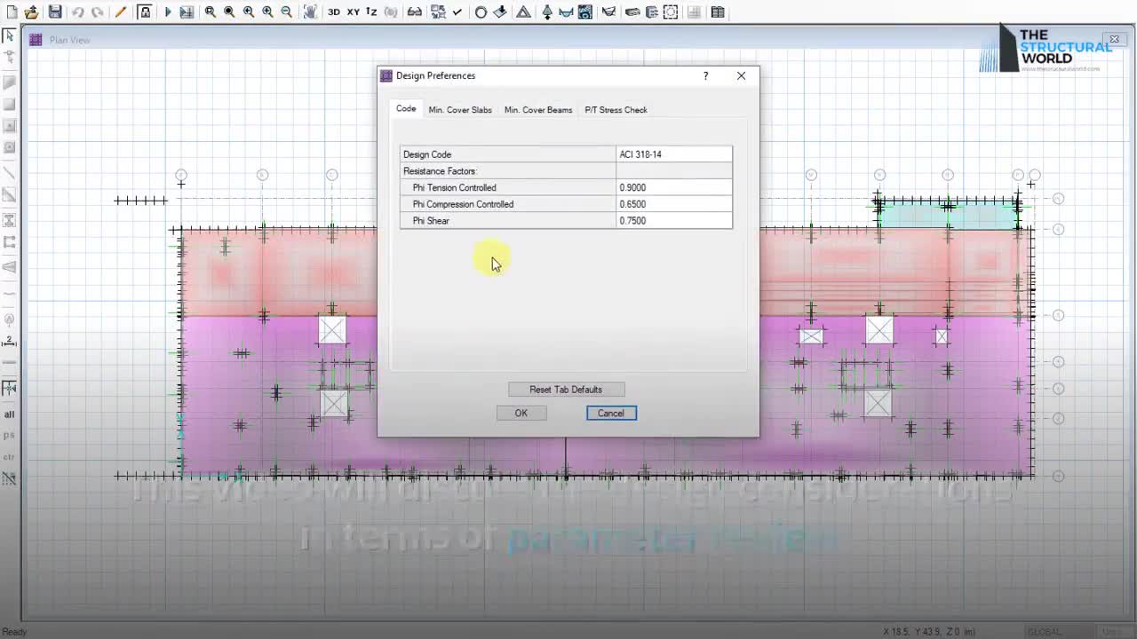Click the zoom out minus magnifier

(286, 12)
